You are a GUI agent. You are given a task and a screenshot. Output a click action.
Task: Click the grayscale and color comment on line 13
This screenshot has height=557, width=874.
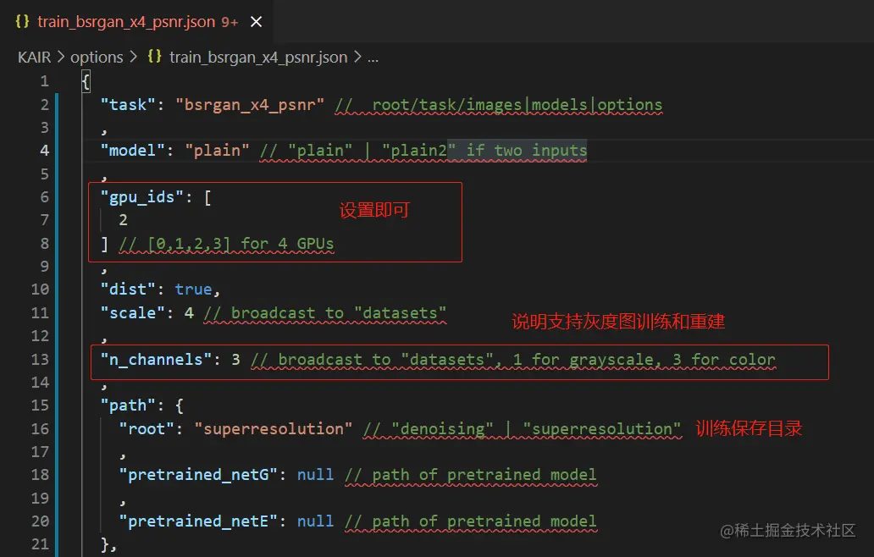[513, 359]
